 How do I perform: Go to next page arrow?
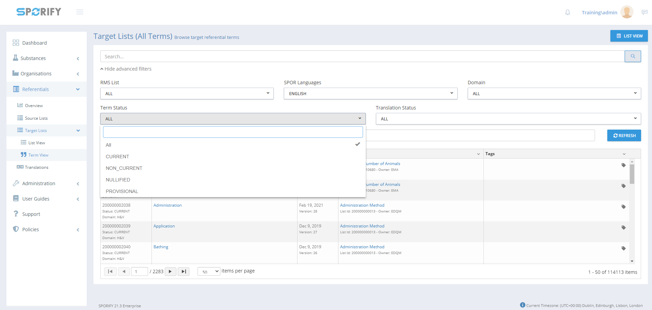(170, 271)
